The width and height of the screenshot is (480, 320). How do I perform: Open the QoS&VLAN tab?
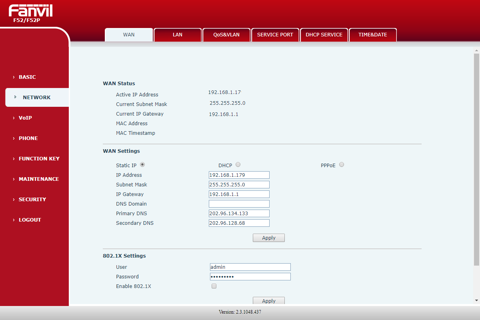point(226,35)
